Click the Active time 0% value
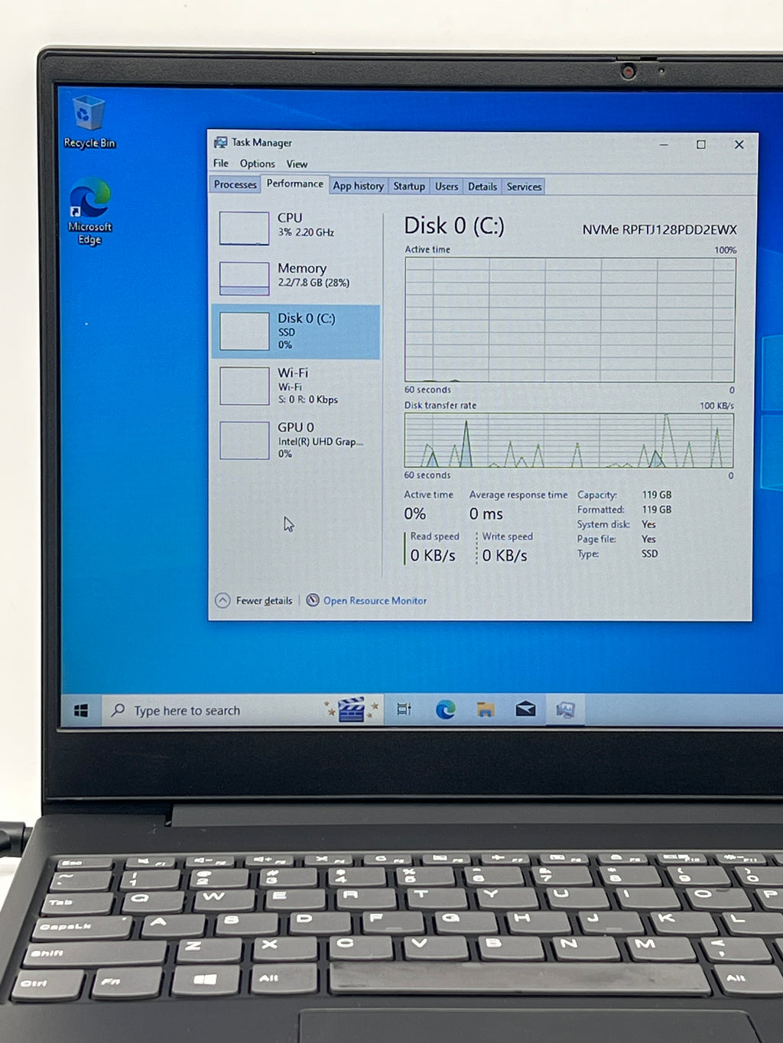The width and height of the screenshot is (783, 1043). (415, 513)
